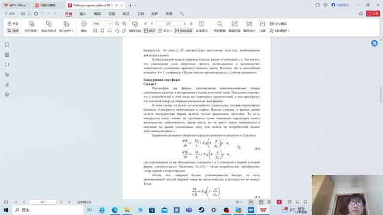The image size is (383, 215).
Task: Go to next page in the toolbar
Action: point(185,24)
